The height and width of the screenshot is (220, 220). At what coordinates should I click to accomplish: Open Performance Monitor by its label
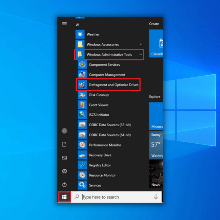coord(105,145)
